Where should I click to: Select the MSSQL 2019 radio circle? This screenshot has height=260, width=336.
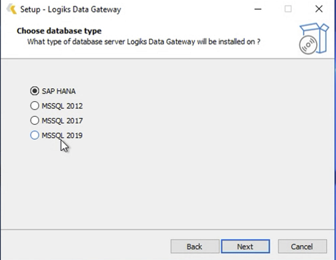(x=35, y=135)
